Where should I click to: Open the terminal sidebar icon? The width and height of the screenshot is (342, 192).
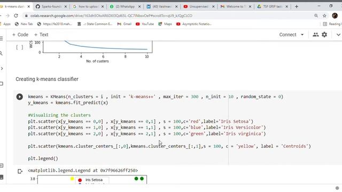[x=1, y=177]
